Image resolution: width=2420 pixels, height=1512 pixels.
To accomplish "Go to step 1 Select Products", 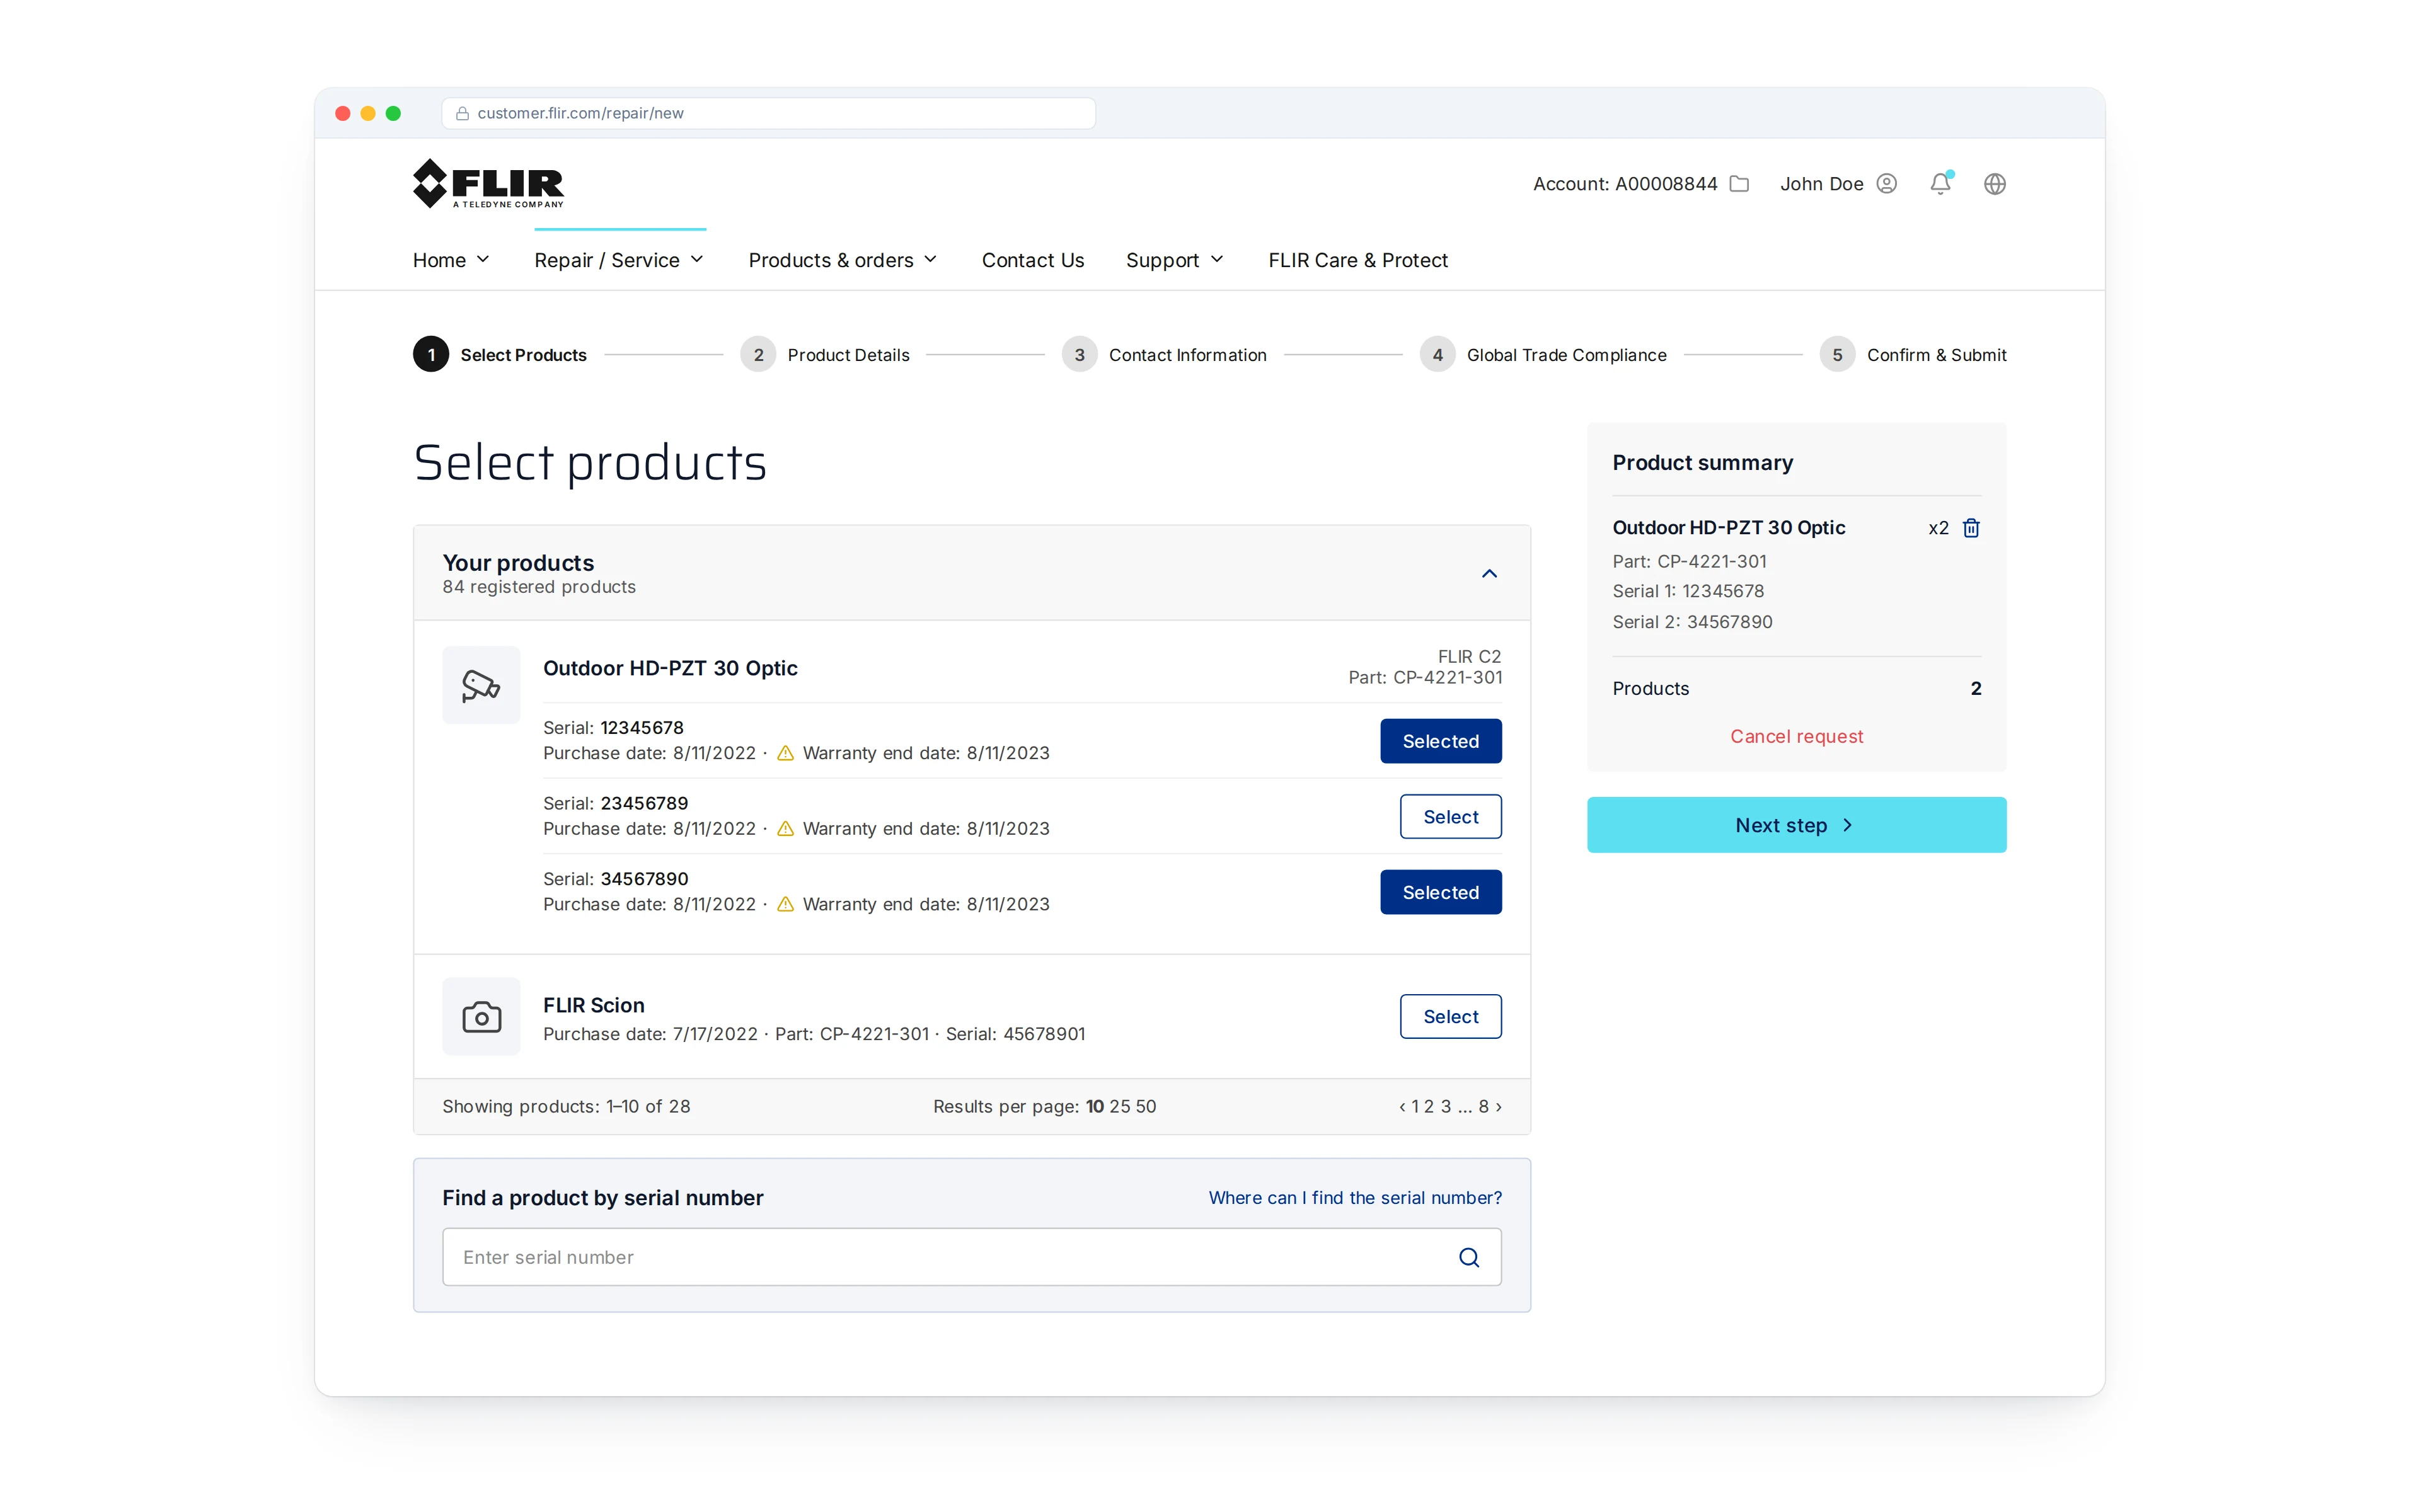I will coord(500,355).
